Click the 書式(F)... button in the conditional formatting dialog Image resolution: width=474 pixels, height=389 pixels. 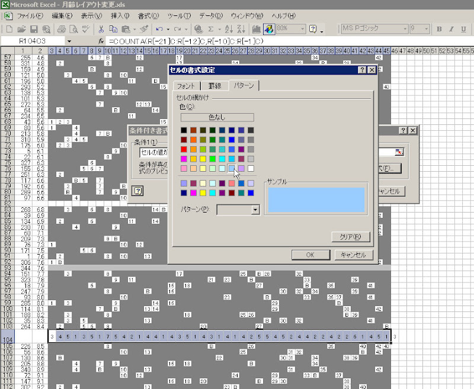tap(390, 169)
